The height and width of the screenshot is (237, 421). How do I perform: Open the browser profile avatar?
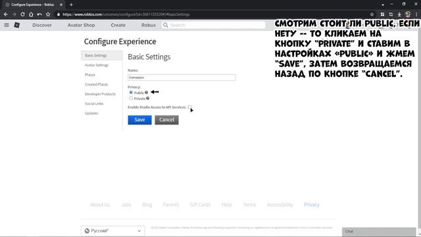click(x=408, y=14)
